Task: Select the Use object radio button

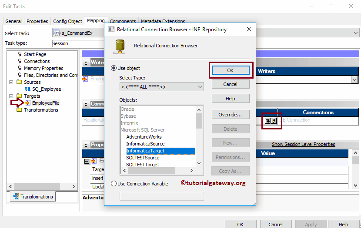Action: [x=114, y=68]
